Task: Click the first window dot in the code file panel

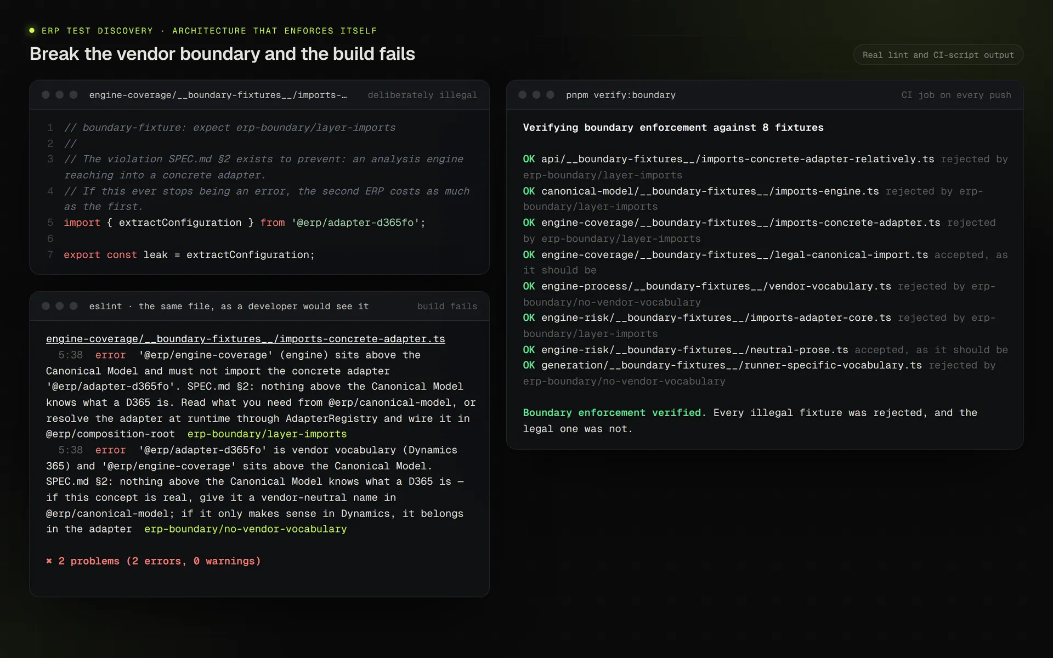Action: [x=46, y=95]
